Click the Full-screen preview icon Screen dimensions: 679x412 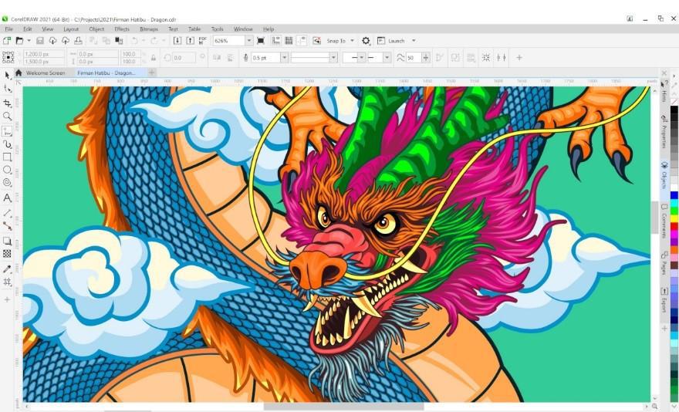[260, 41]
